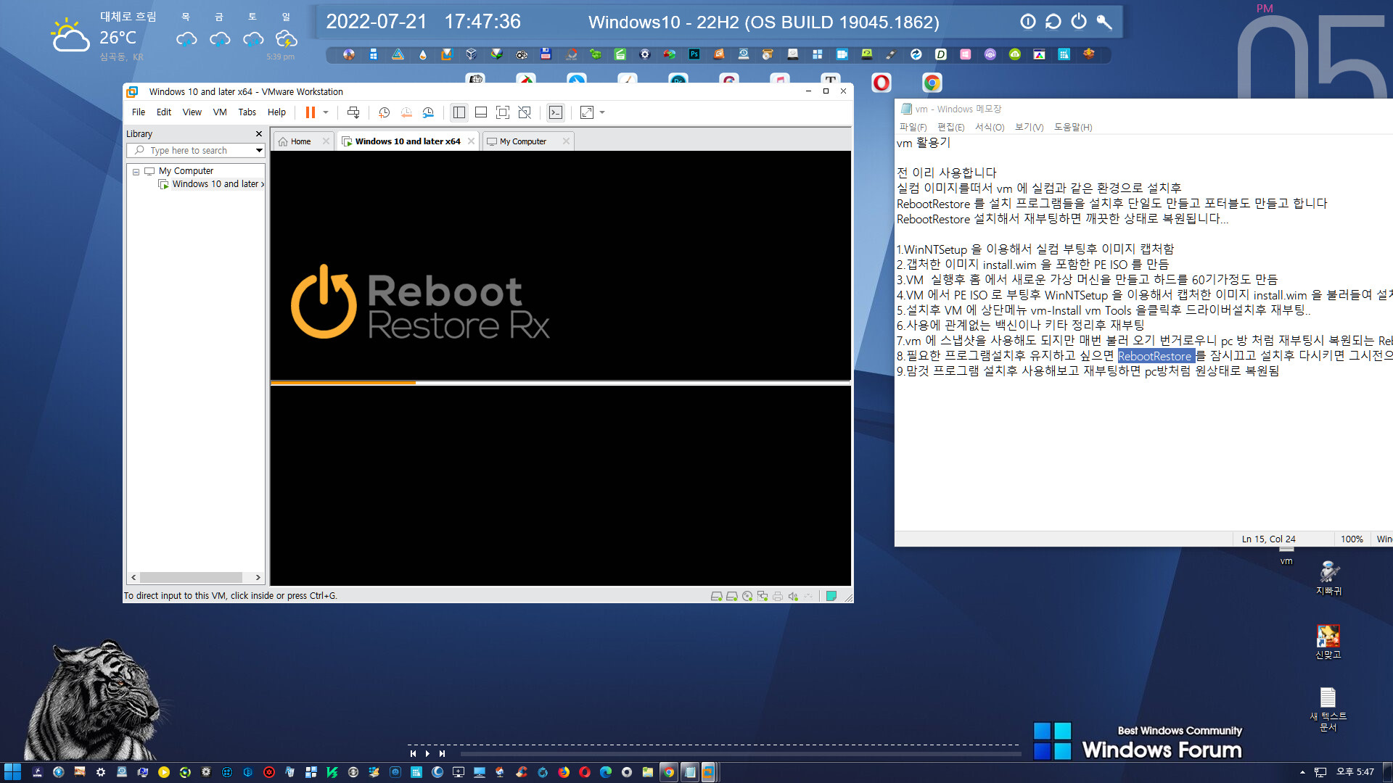Image resolution: width=1393 pixels, height=783 pixels.
Task: Open the 새 텍스트 문서 desktop file
Action: [1328, 709]
